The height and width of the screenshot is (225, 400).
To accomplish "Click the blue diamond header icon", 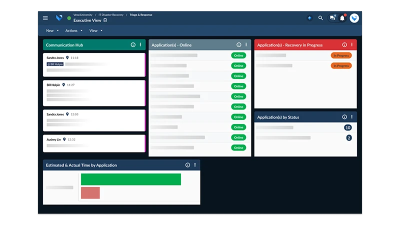I will coord(309,18).
